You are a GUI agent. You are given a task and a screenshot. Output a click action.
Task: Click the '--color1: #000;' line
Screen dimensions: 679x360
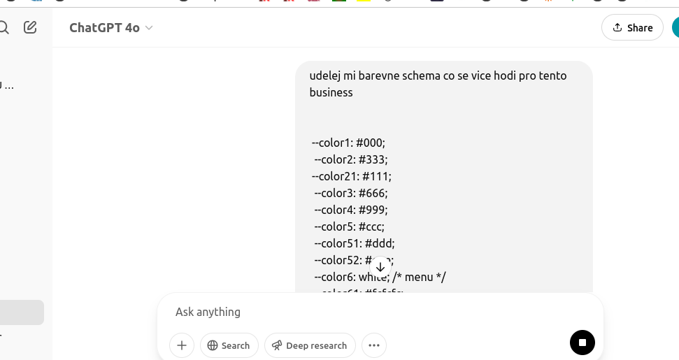tap(348, 143)
